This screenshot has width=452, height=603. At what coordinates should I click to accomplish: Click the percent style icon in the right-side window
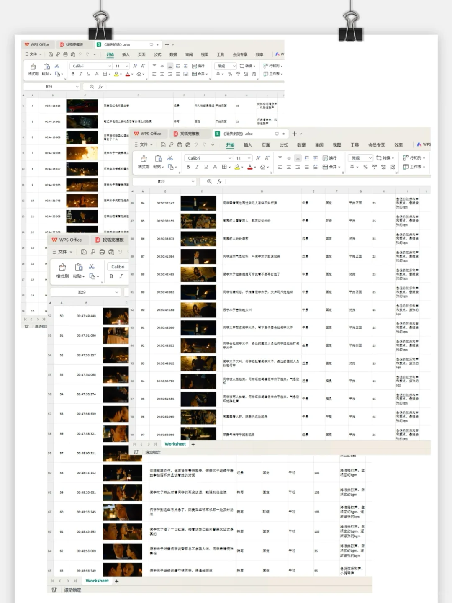[x=365, y=167]
